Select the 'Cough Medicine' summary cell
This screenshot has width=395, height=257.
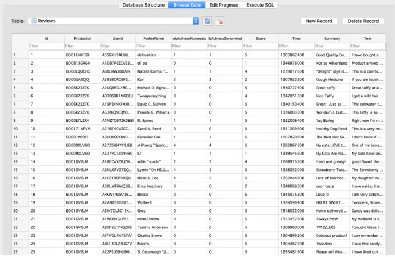coord(332,79)
